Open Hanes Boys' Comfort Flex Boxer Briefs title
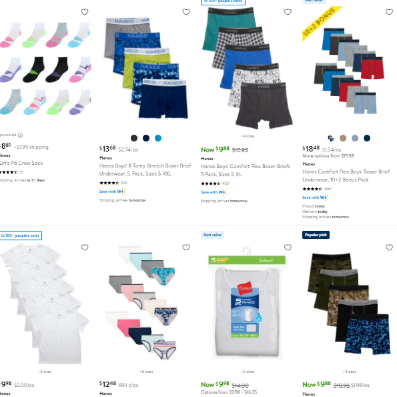 (x=245, y=170)
